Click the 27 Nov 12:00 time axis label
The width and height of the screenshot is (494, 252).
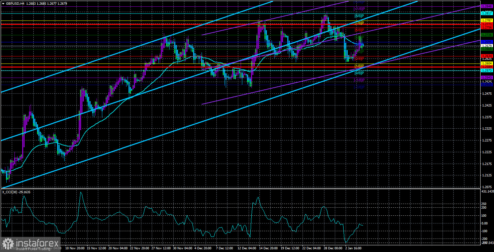[x=161, y=248]
